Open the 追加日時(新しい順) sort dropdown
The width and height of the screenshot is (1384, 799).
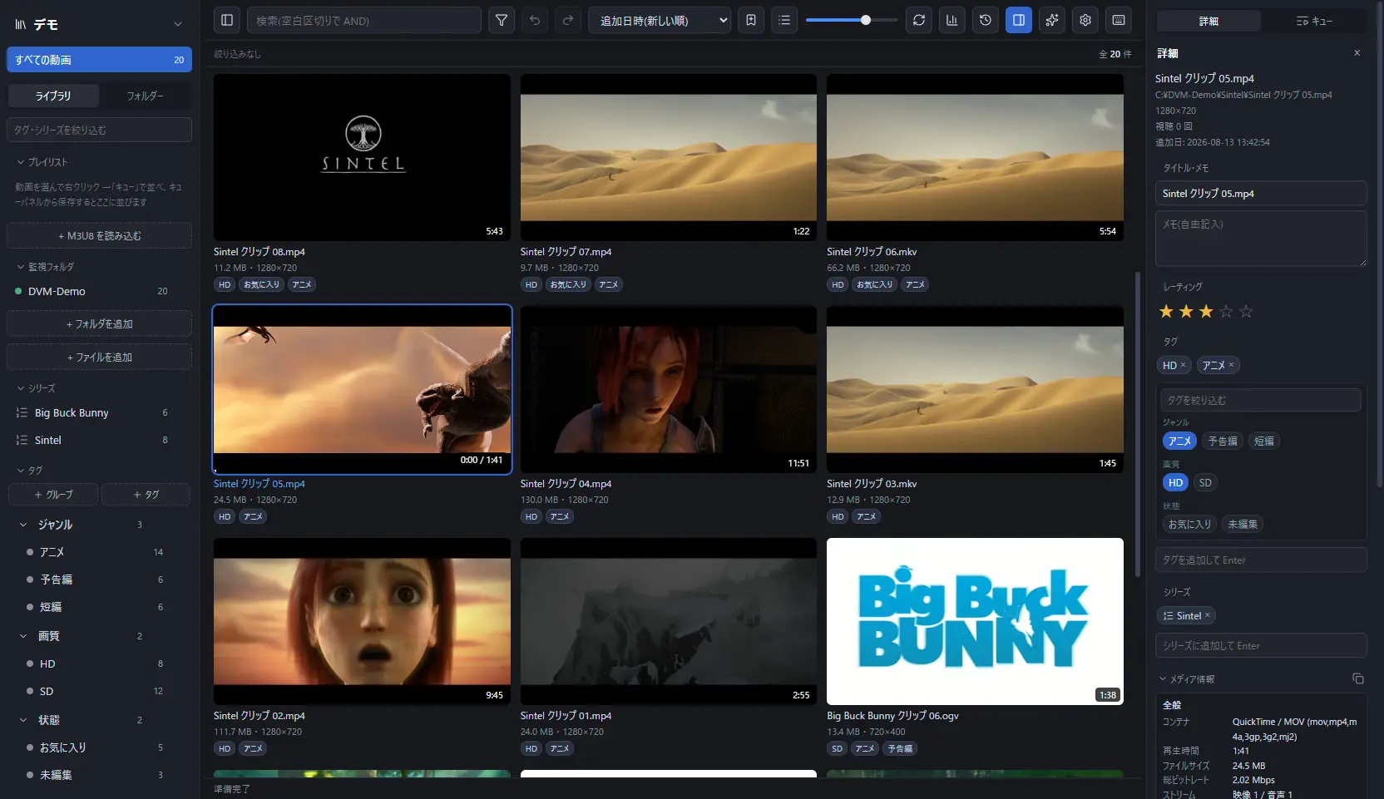pyautogui.click(x=660, y=20)
